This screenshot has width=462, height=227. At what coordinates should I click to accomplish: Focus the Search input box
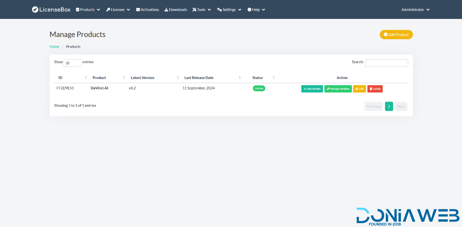[386, 63]
